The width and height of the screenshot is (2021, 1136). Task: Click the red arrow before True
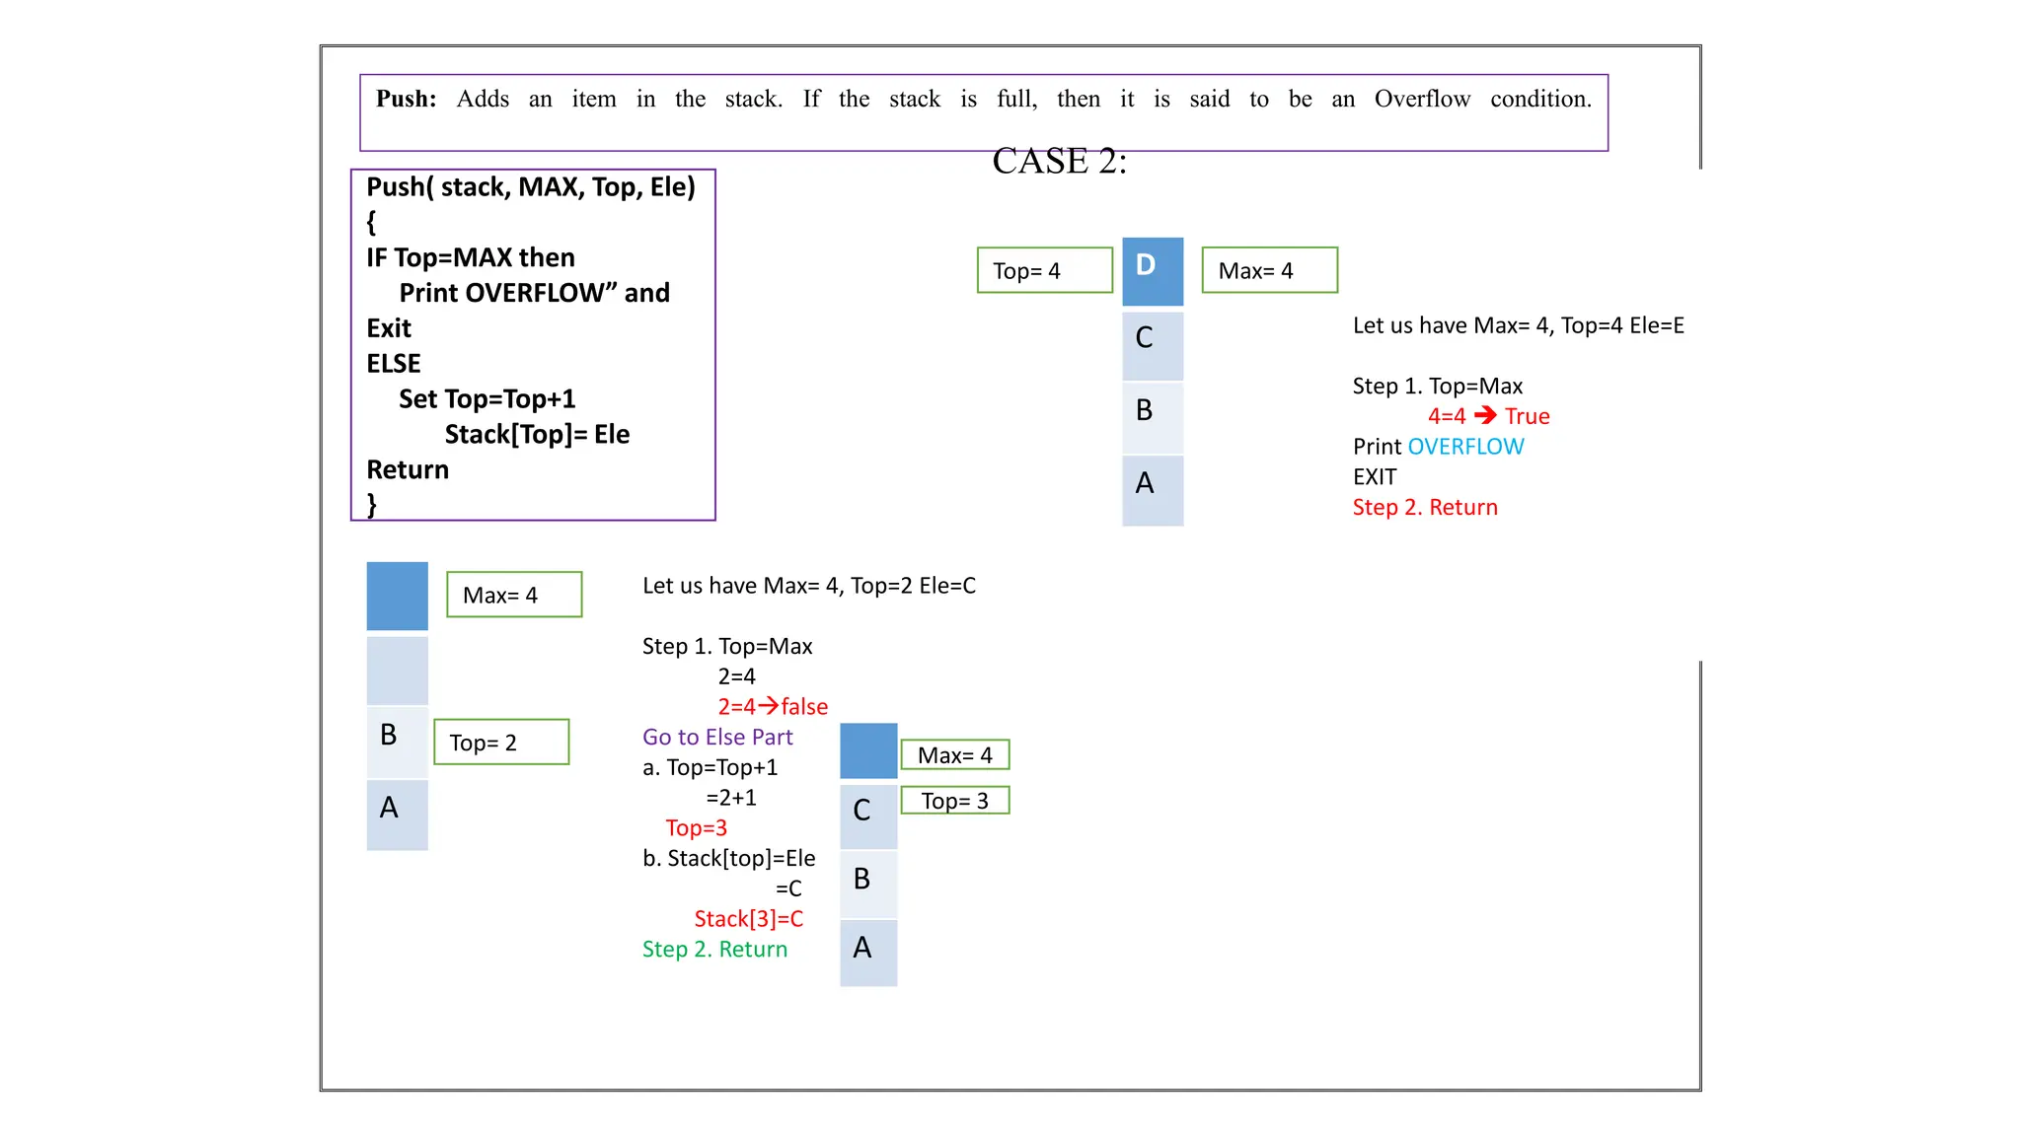point(1485,415)
